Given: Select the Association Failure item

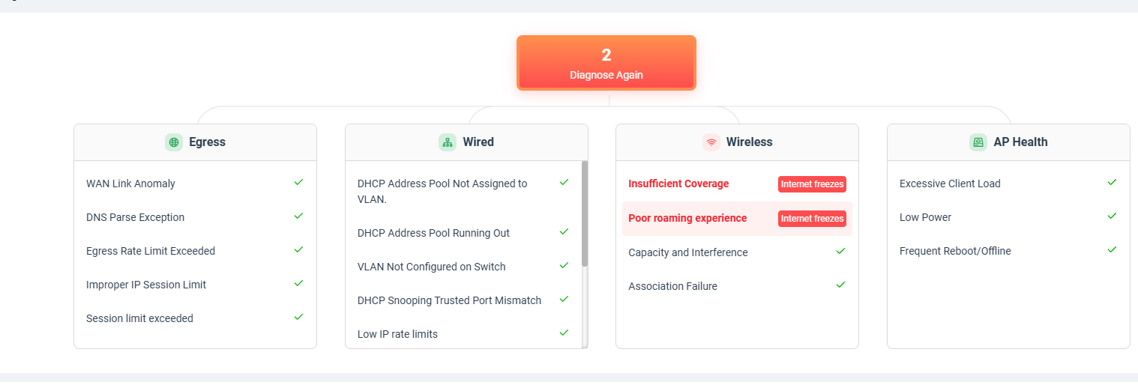Looking at the screenshot, I should [737, 286].
